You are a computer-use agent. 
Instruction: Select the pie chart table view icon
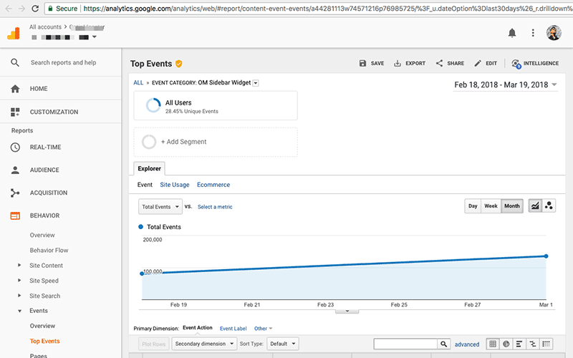(x=506, y=344)
